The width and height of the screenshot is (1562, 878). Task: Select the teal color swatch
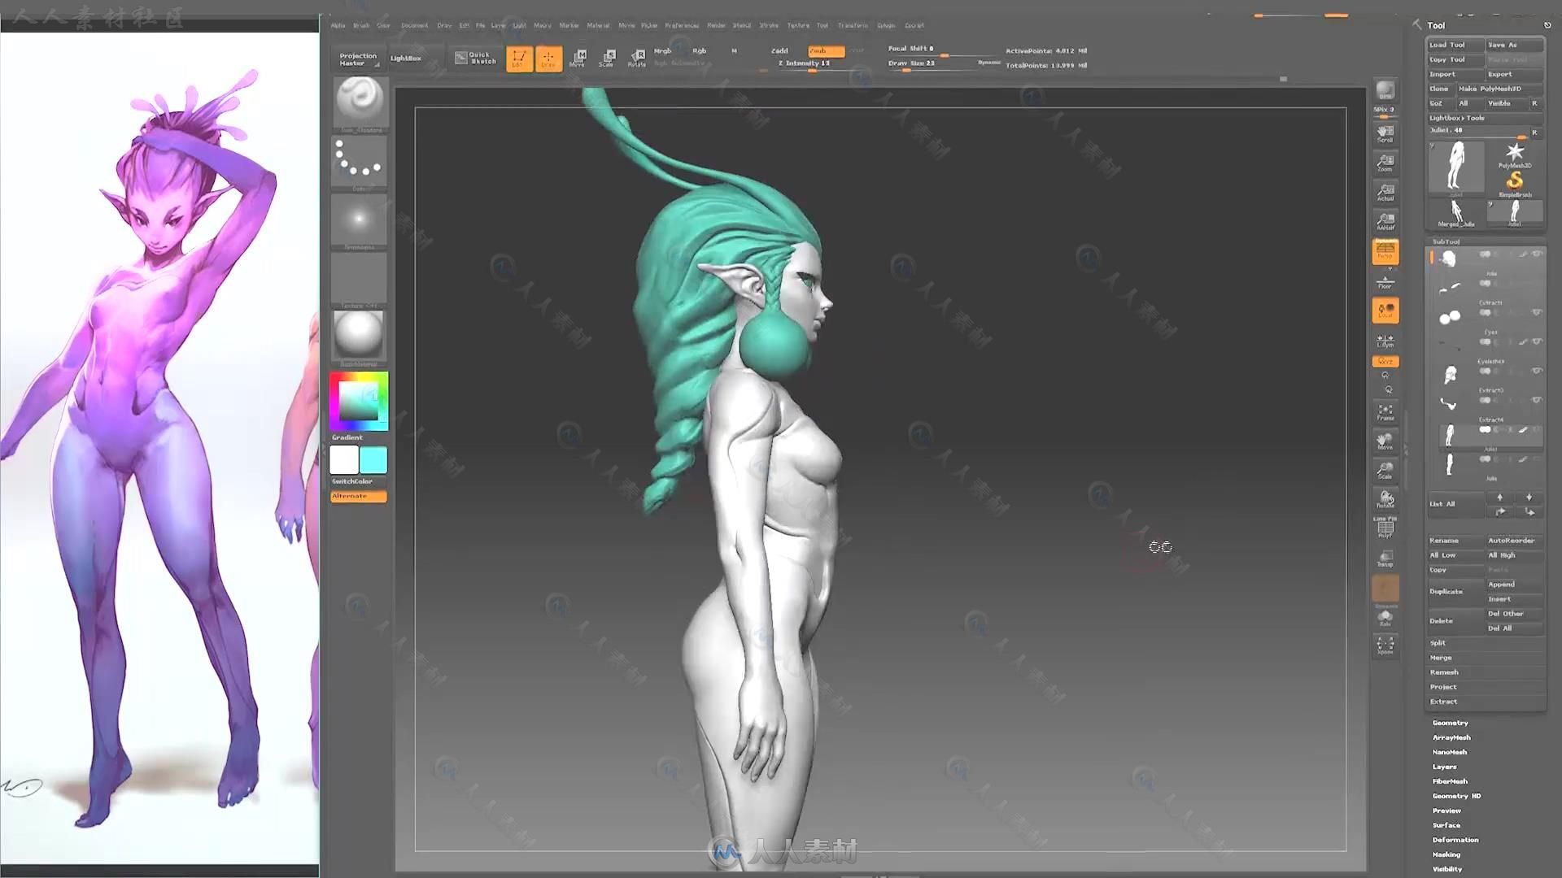click(x=373, y=461)
